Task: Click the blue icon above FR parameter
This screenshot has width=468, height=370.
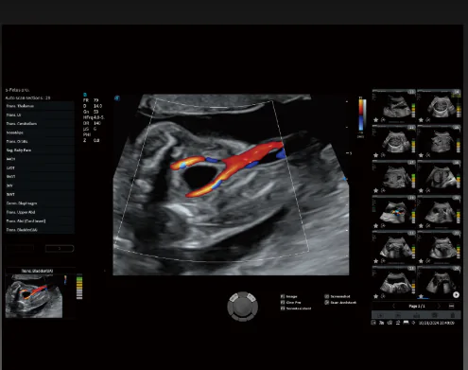Action: 85,95
